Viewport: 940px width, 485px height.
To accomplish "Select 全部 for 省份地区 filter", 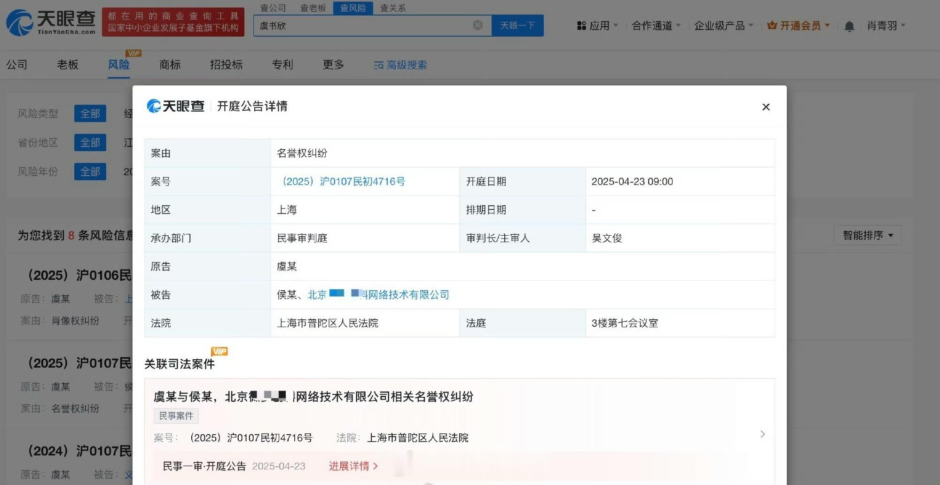I will click(x=90, y=143).
